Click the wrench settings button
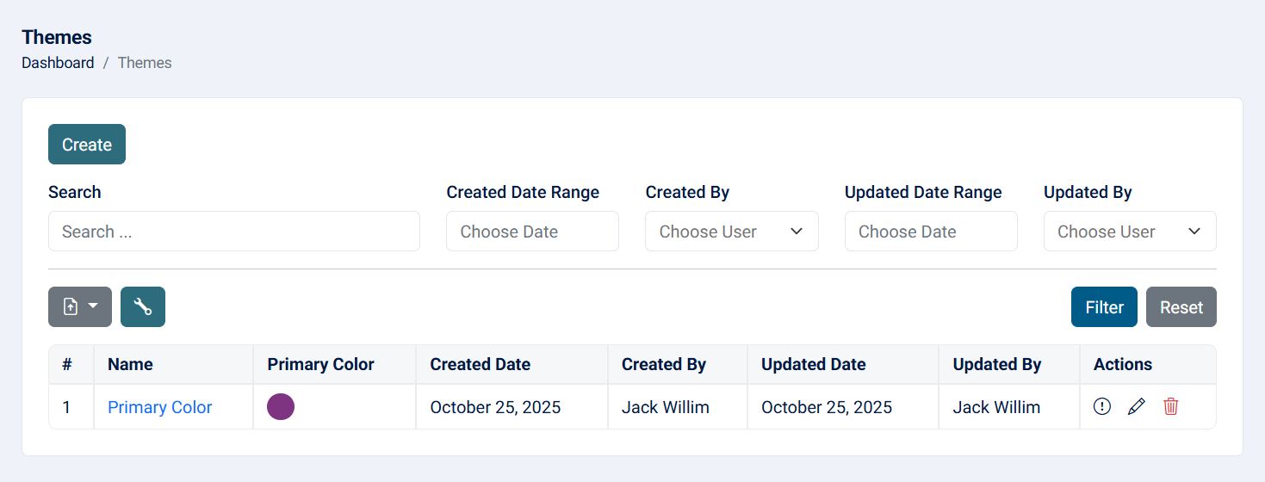 pyautogui.click(x=143, y=307)
